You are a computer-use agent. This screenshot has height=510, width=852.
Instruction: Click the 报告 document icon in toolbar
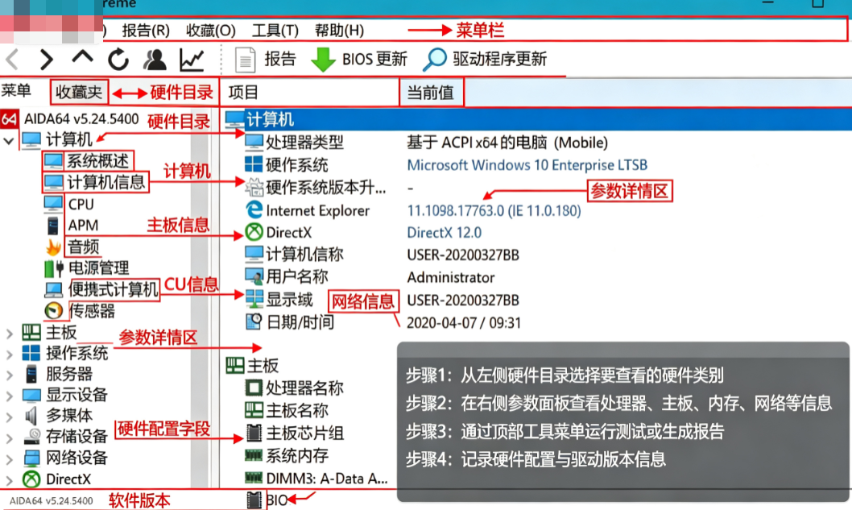[245, 60]
